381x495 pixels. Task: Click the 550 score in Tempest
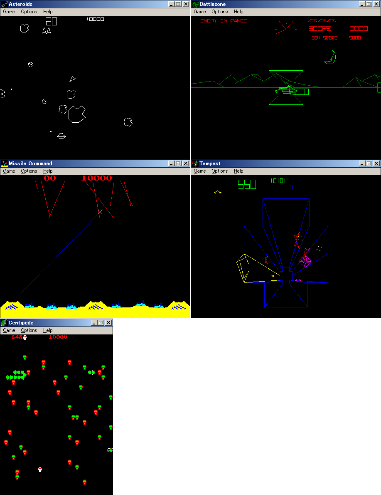[247, 184]
